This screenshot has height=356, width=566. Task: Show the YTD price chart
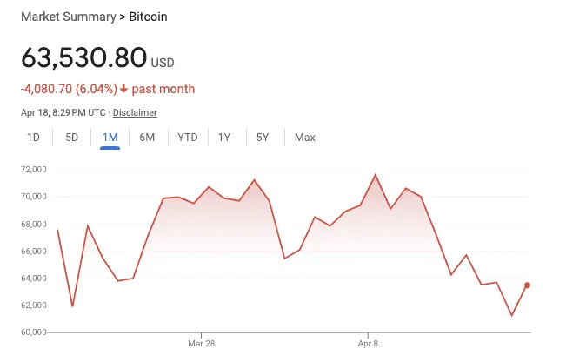click(188, 138)
